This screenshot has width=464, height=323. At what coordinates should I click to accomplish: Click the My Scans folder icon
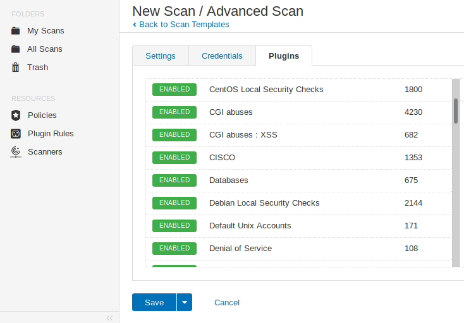pyautogui.click(x=16, y=30)
